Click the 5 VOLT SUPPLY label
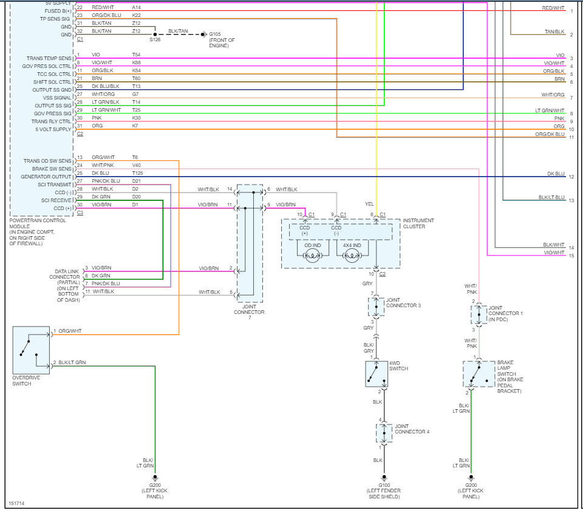This screenshot has height=513, width=583. [x=53, y=129]
